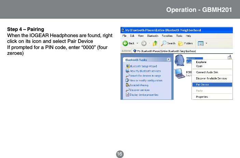Click the Bluetooth Tasks panel header

pyautogui.click(x=147, y=60)
